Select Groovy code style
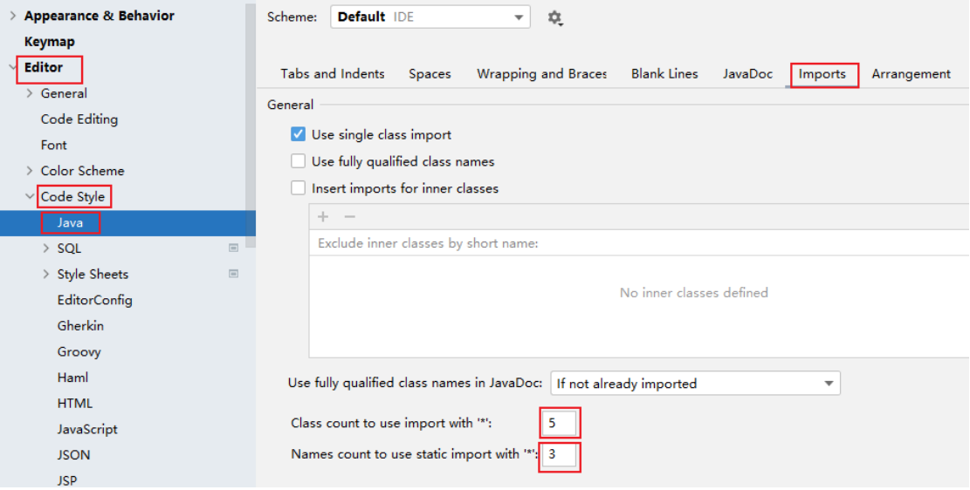 [79, 351]
